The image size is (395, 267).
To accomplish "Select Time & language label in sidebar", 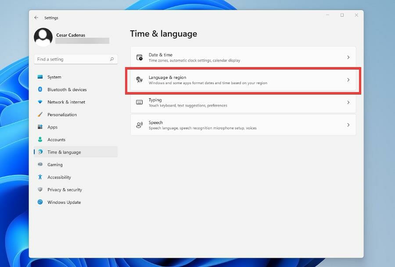I will click(x=64, y=152).
